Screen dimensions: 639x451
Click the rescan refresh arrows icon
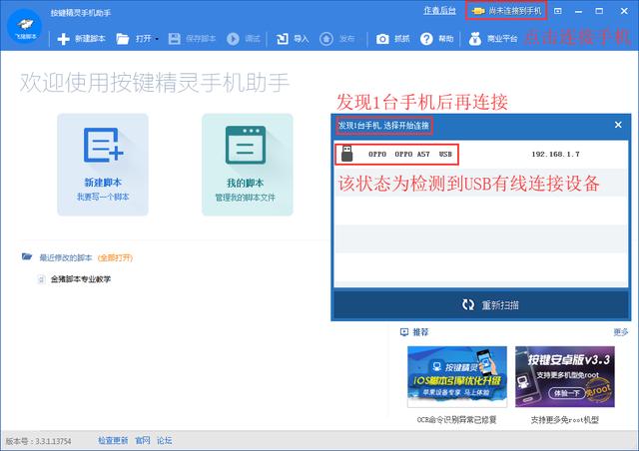pos(468,304)
